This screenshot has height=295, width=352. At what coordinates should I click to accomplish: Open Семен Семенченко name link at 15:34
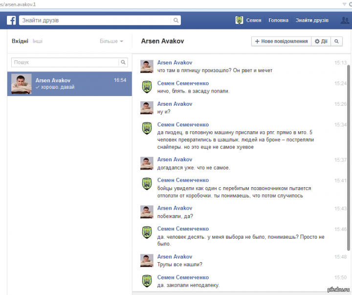pyautogui.click(x=183, y=124)
